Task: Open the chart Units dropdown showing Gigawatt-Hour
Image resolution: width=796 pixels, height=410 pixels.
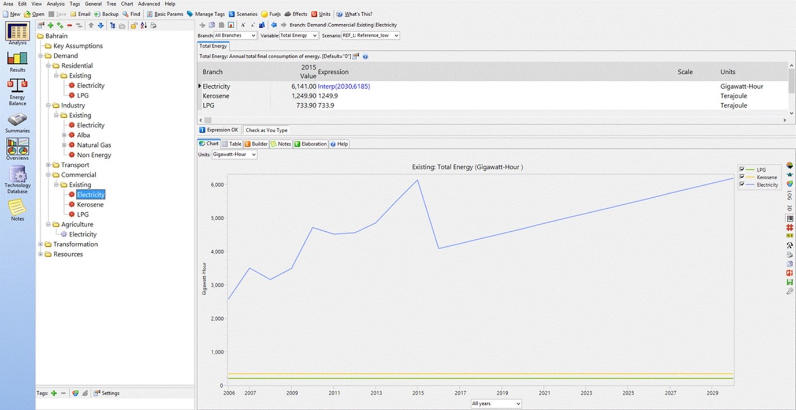Action: 234,155
